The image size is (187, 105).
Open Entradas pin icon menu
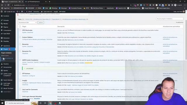[x=2, y=20]
